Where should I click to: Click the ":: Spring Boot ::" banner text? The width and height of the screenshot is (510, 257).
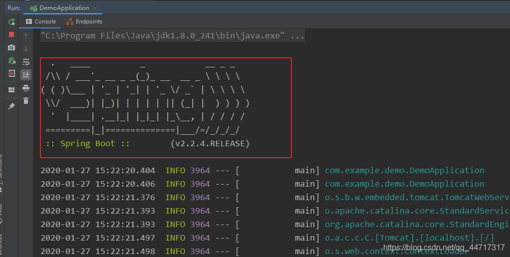click(88, 143)
